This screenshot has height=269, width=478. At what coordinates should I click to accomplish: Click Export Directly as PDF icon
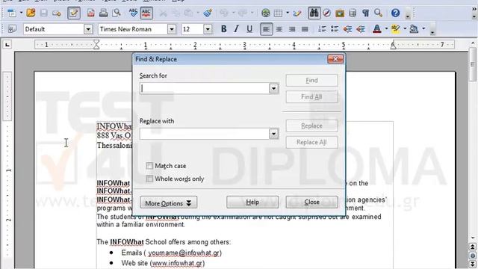(x=90, y=13)
